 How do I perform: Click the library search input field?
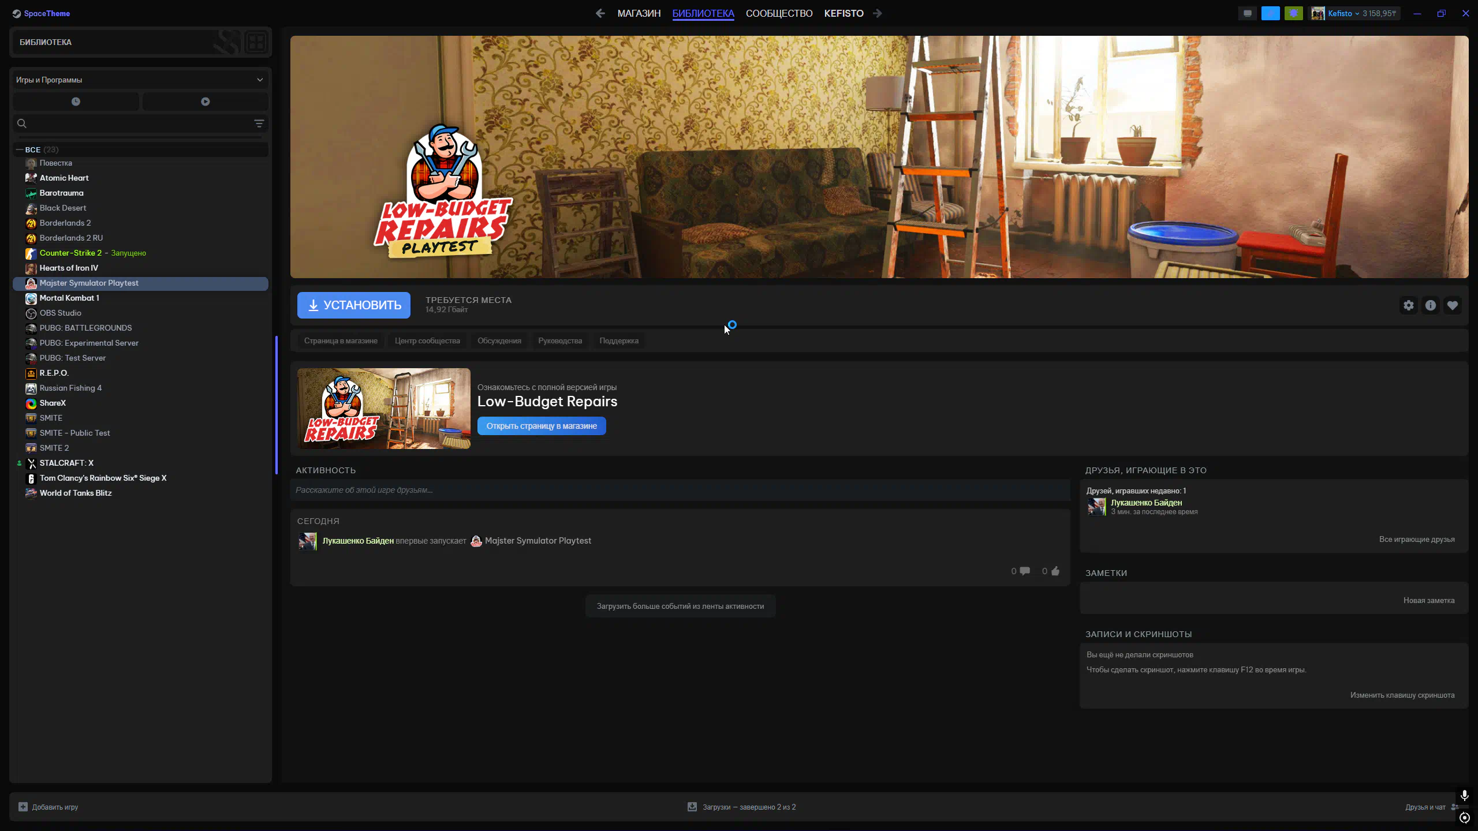pyautogui.click(x=140, y=123)
